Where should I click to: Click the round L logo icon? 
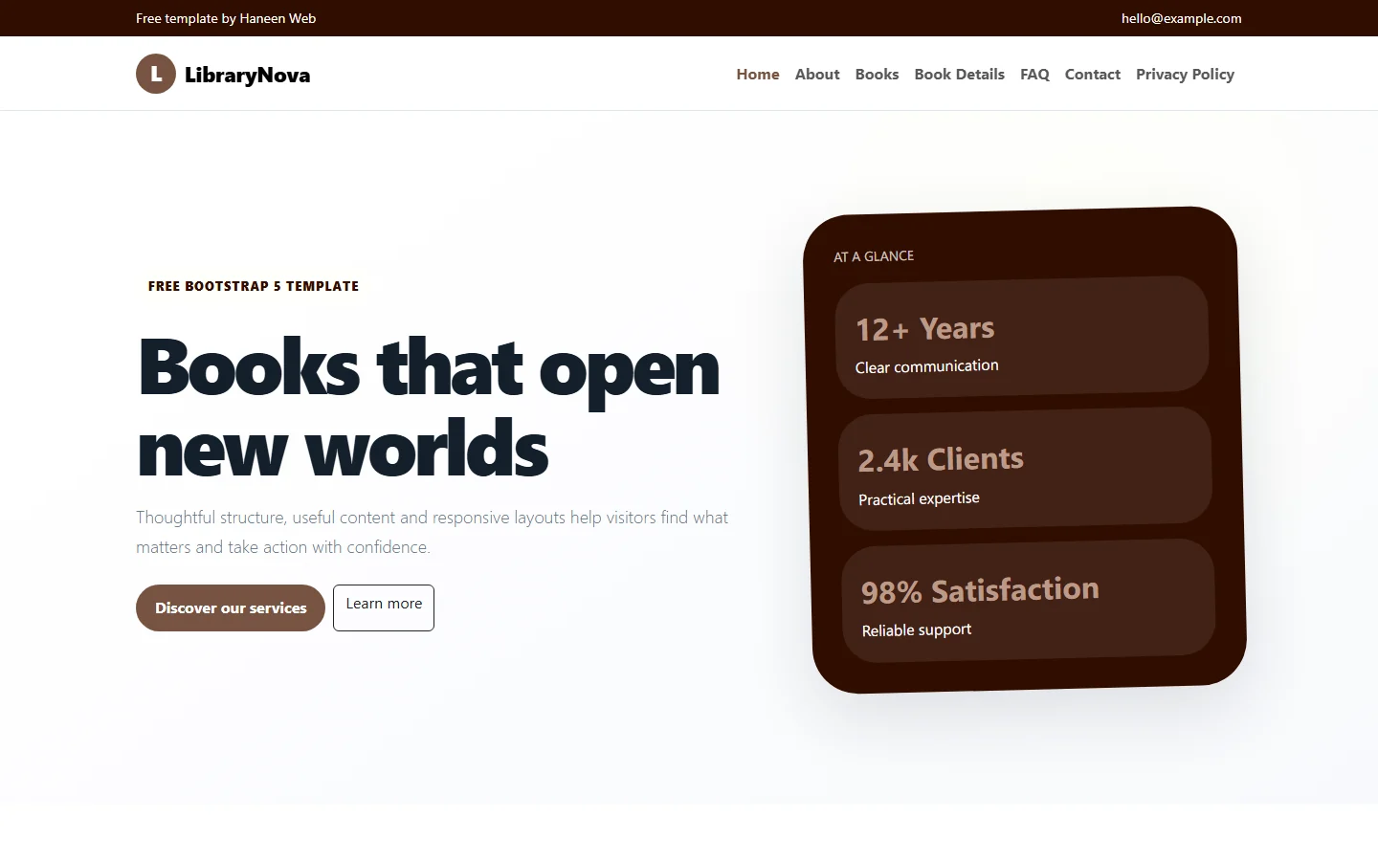tap(156, 74)
